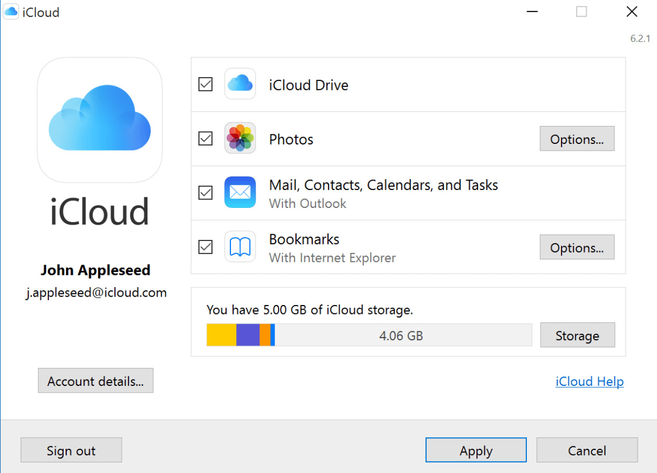The height and width of the screenshot is (473, 657).
Task: Open Bookmarks Options dialog
Action: coord(577,247)
